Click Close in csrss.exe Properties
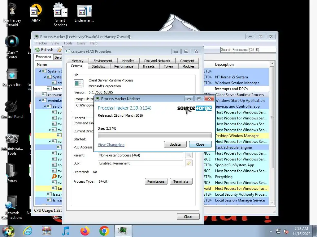Viewport: 317px width, 237px height. click(x=188, y=216)
